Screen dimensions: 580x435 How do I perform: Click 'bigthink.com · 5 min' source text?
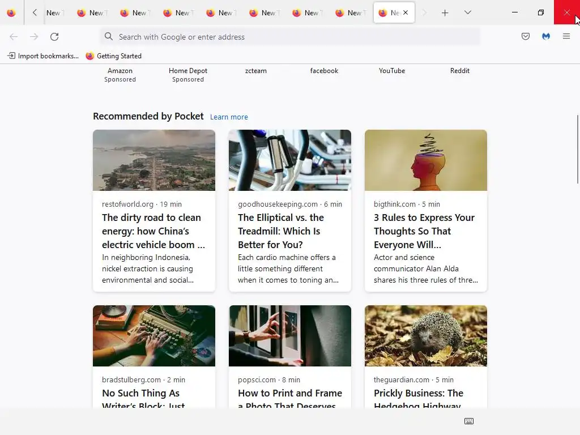tap(407, 204)
